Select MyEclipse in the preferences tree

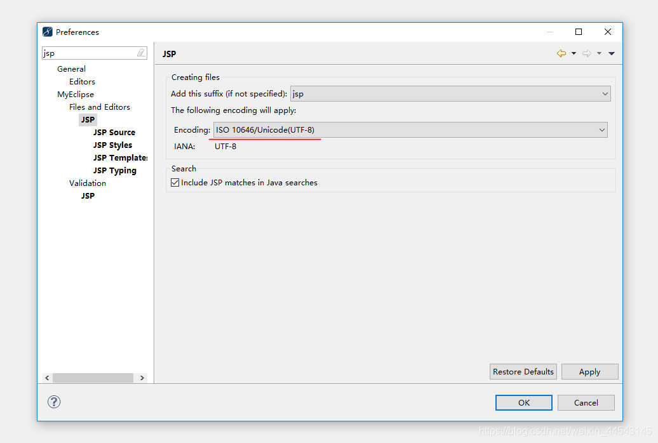[76, 95]
